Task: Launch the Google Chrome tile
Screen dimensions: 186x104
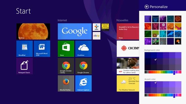Action: 83,66
